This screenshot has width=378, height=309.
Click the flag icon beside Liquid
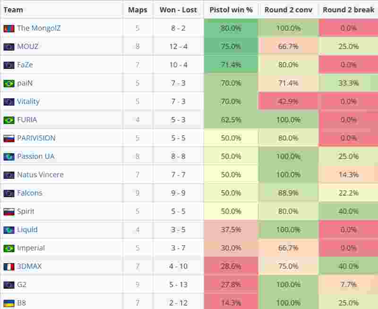9,230
